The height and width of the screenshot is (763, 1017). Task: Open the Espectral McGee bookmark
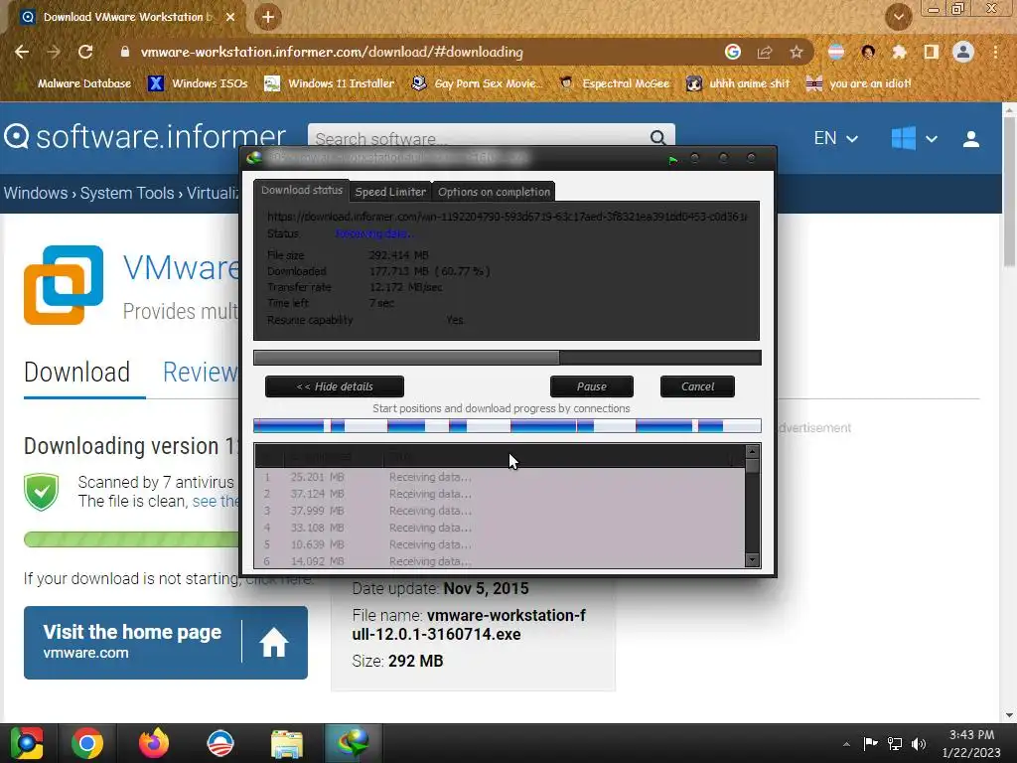[x=615, y=83]
